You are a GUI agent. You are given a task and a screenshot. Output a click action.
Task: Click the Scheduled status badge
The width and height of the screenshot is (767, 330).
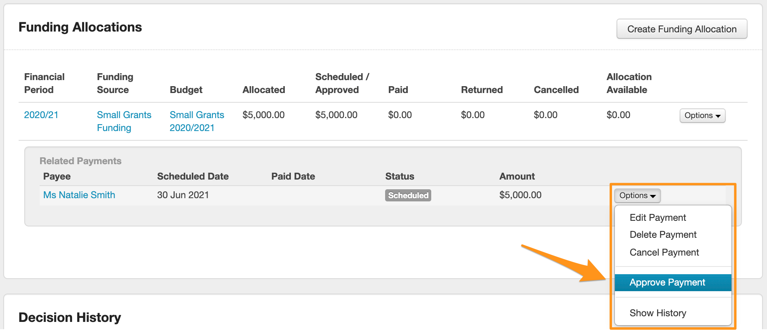[x=408, y=195]
